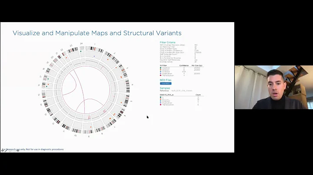Viewport: 313px width, 175px height.
Task: Select the pen annotation tool
Action: [x=7, y=151]
